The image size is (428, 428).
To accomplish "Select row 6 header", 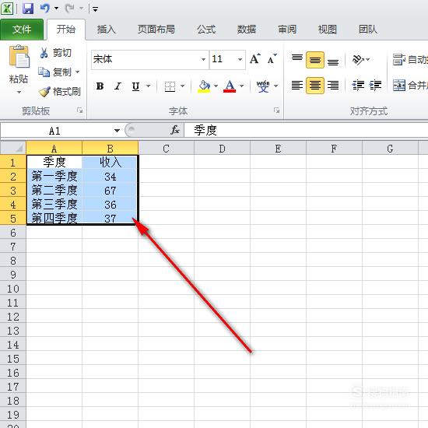I will click(12, 233).
